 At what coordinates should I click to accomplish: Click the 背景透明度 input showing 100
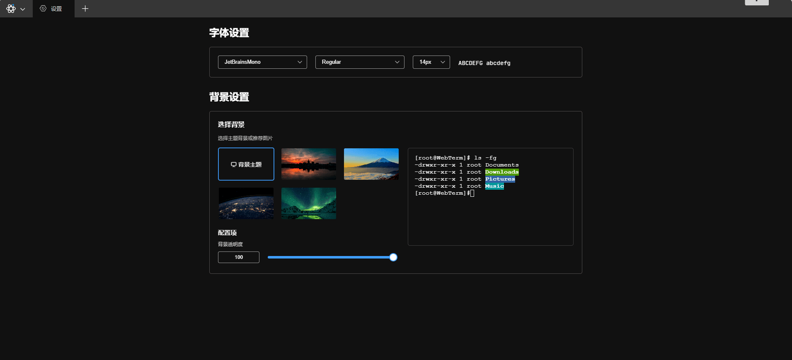tap(239, 257)
